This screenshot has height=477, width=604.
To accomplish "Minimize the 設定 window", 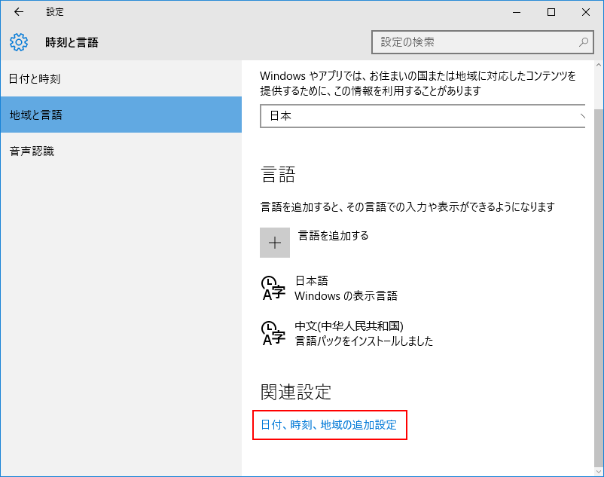I will point(517,12).
